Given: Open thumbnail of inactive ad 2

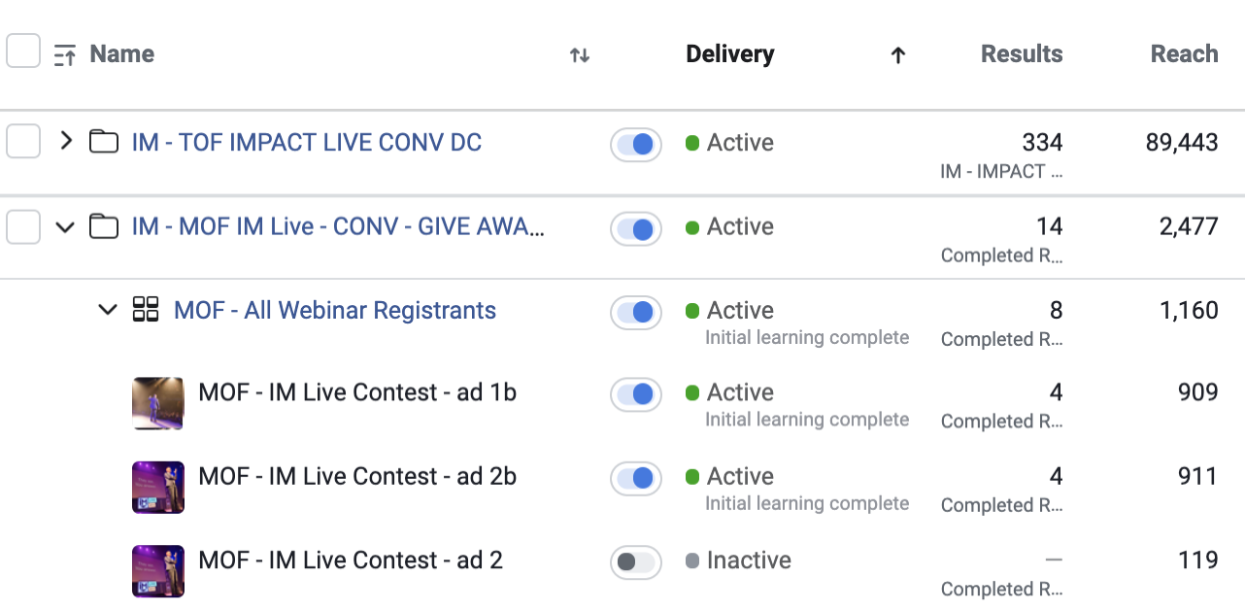Looking at the screenshot, I should coord(158,571).
